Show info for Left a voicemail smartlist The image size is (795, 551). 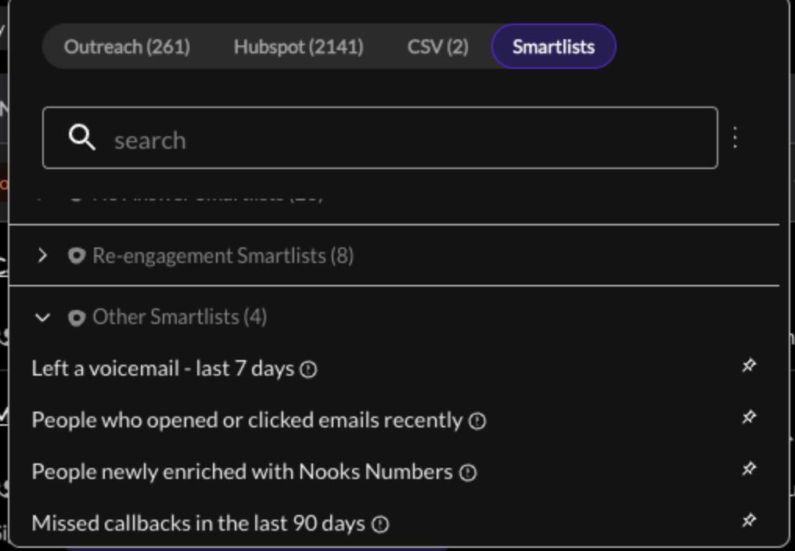coord(308,369)
